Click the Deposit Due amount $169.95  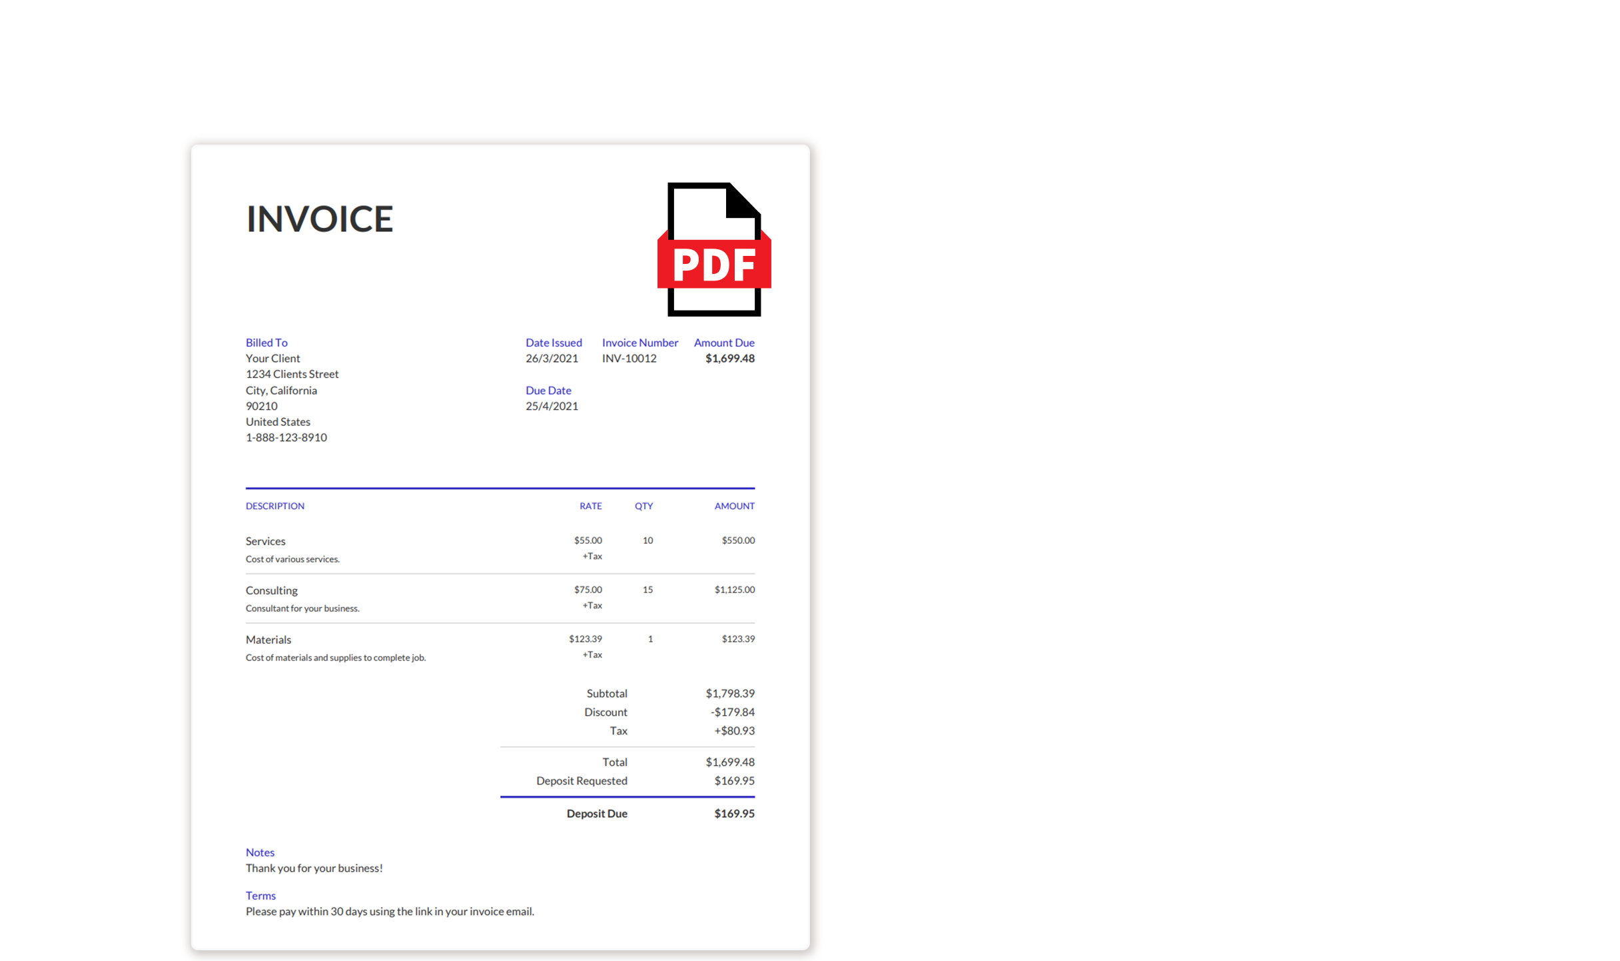tap(734, 814)
